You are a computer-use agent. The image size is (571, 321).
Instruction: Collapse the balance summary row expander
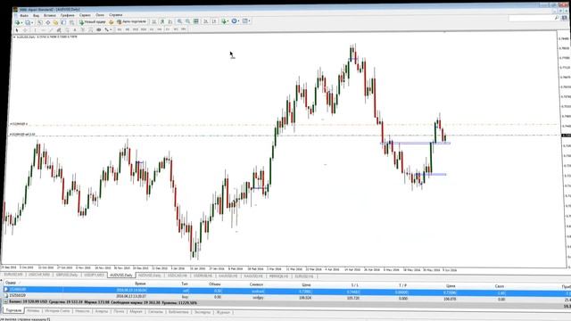click(x=5, y=302)
